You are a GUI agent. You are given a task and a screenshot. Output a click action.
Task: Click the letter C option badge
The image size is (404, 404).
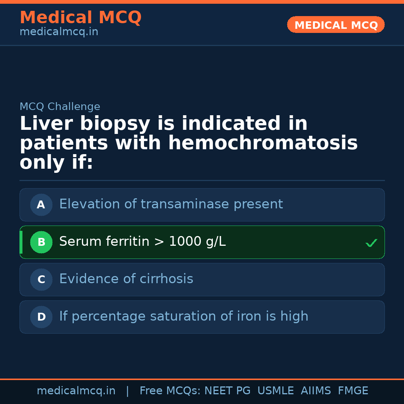coord(41,279)
